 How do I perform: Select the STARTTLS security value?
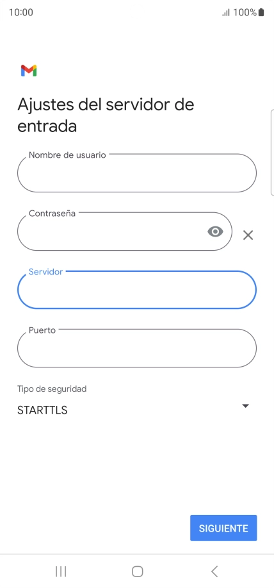click(x=42, y=410)
